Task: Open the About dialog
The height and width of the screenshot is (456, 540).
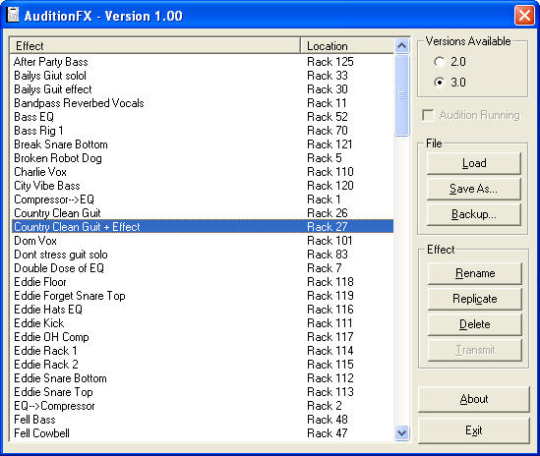Action: tap(474, 399)
